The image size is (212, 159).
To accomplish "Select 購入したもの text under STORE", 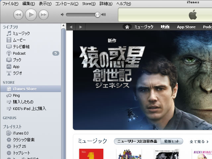I will pos(23,102).
